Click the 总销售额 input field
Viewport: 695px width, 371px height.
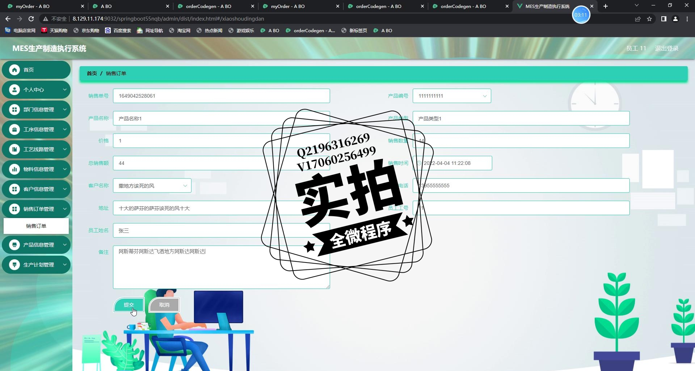coord(221,163)
